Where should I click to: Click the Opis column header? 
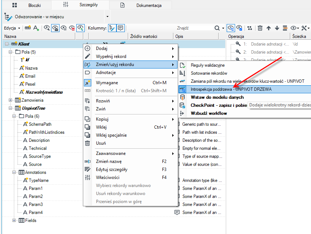tap(196, 36)
